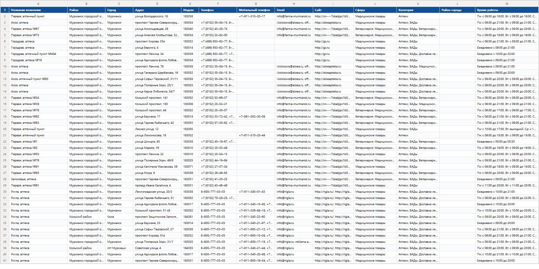Image resolution: width=539 pixels, height=269 pixels.
Task: Select the cell 'Гордздрав, аптечный пункт №404'
Action: (x=38, y=54)
